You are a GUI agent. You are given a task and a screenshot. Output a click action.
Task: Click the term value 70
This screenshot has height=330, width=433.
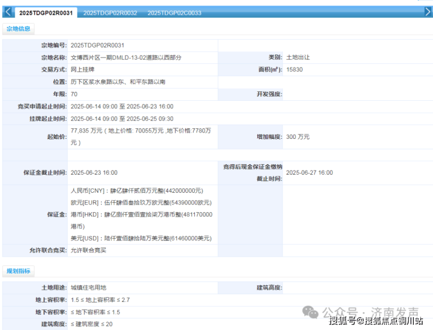[x=74, y=94]
